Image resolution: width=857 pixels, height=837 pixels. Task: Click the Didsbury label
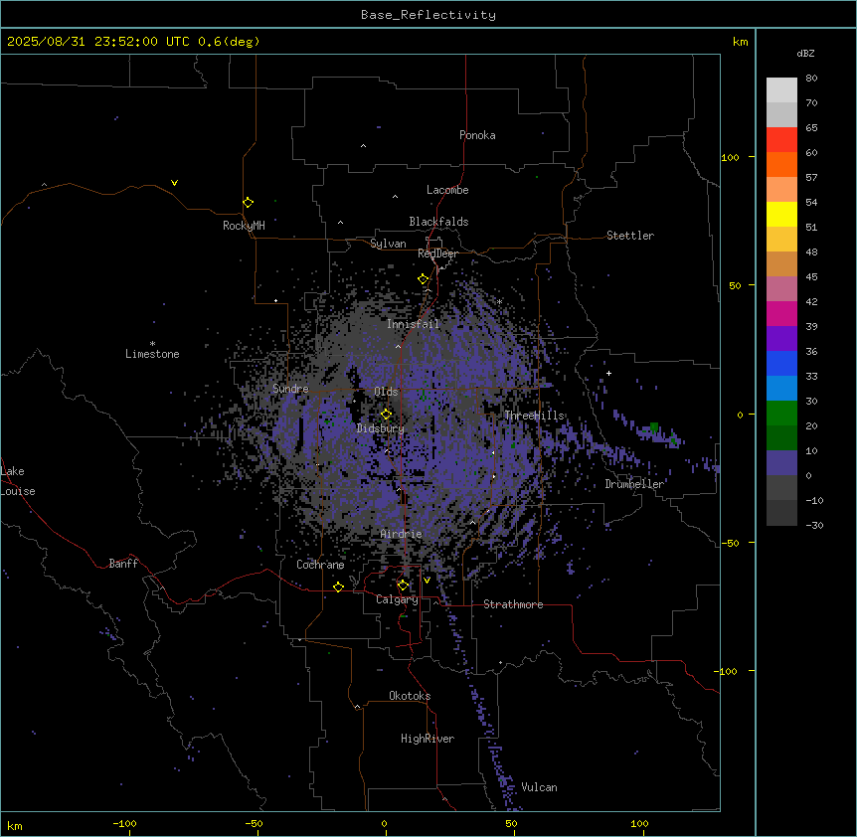click(x=381, y=428)
